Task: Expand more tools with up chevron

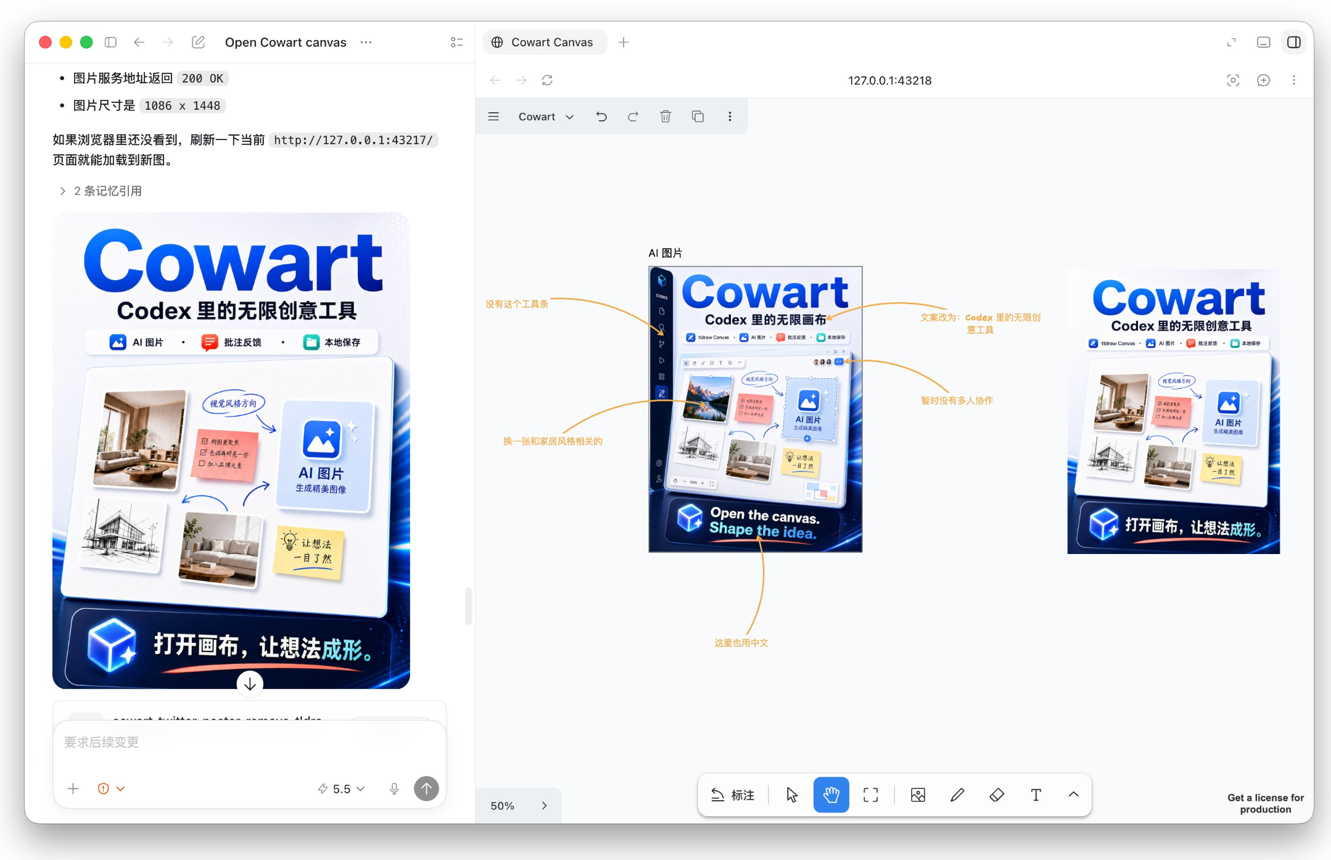Action: [1073, 795]
